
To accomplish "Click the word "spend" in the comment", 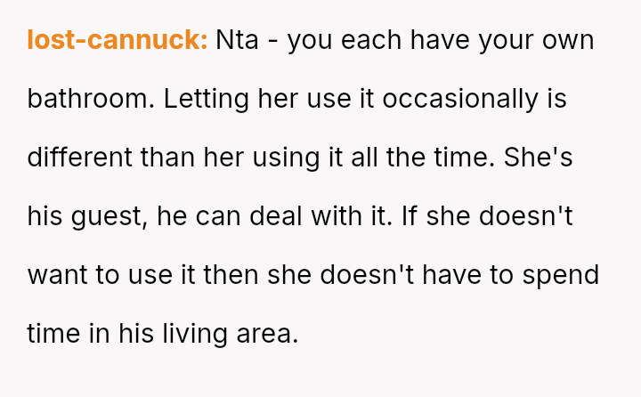I will coord(563,275).
